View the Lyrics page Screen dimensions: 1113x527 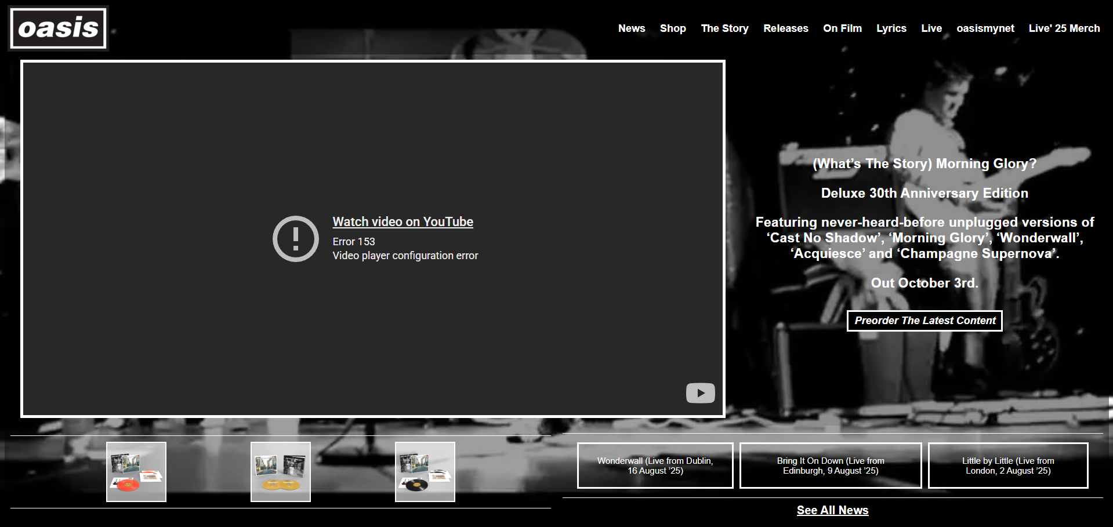[891, 28]
